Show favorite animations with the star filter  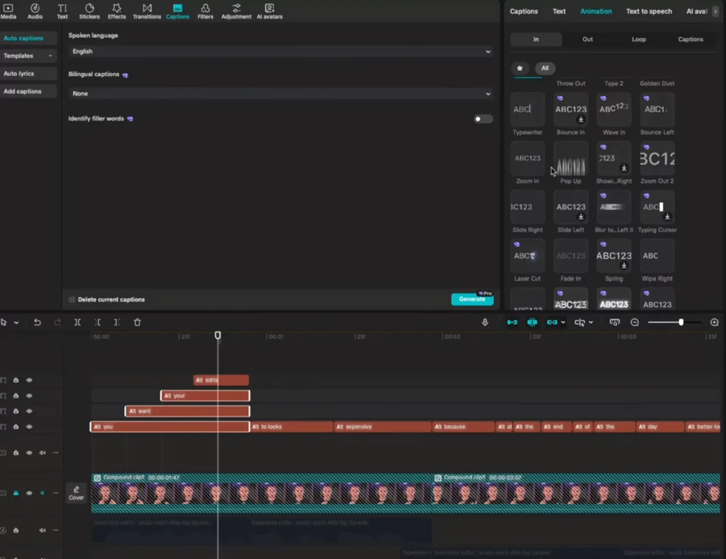point(520,68)
